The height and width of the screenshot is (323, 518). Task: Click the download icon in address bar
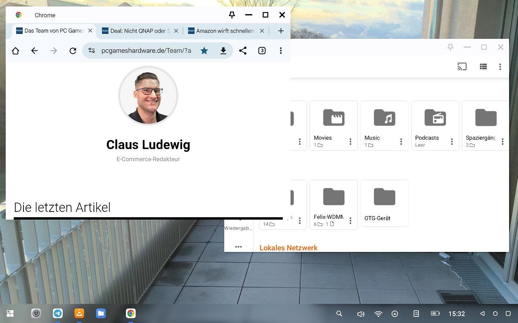click(223, 51)
